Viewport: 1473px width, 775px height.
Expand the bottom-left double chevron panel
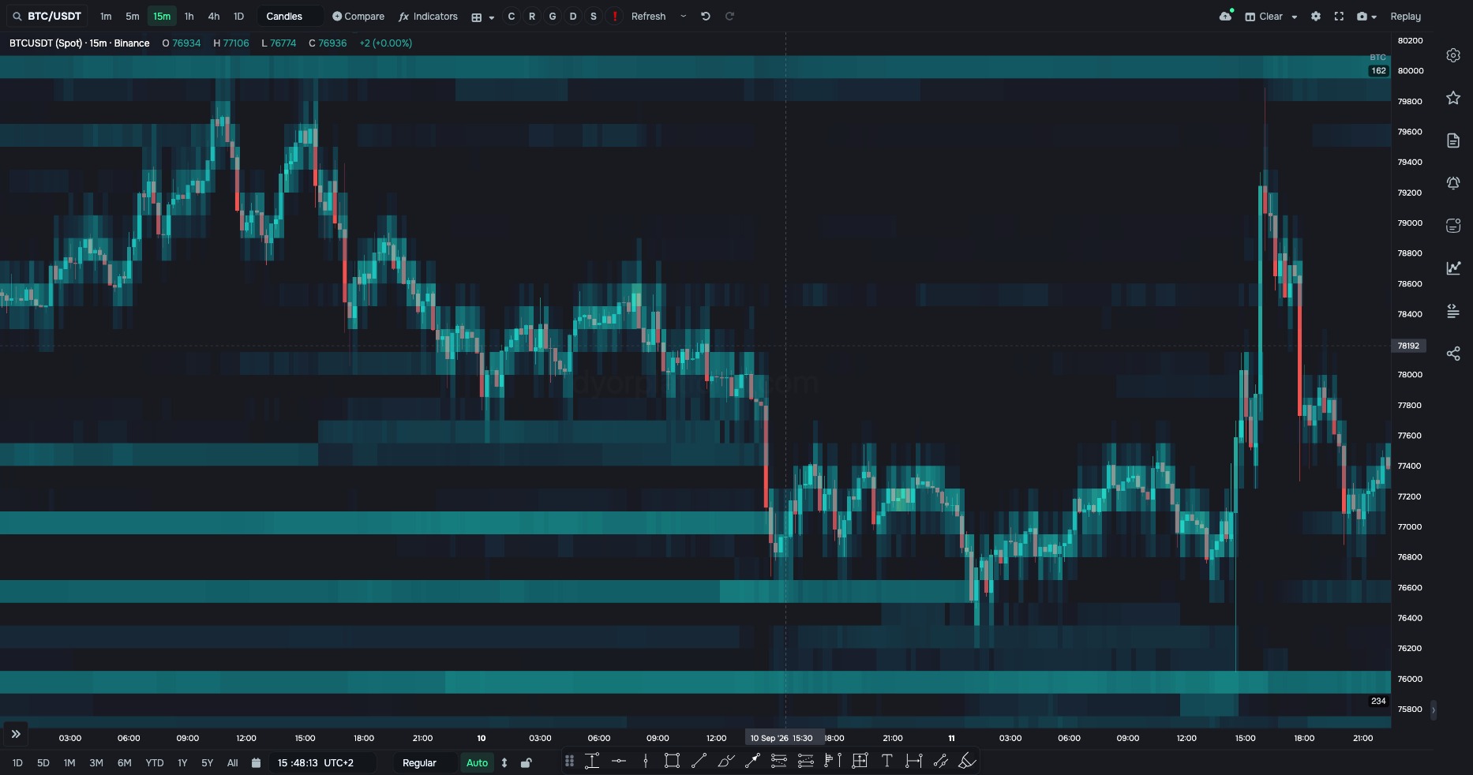(x=16, y=734)
